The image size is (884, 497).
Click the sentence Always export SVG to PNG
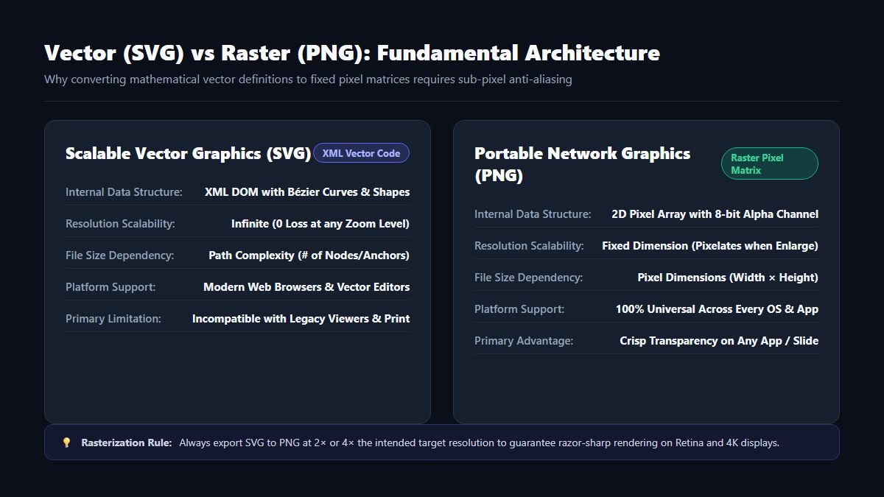(479, 443)
